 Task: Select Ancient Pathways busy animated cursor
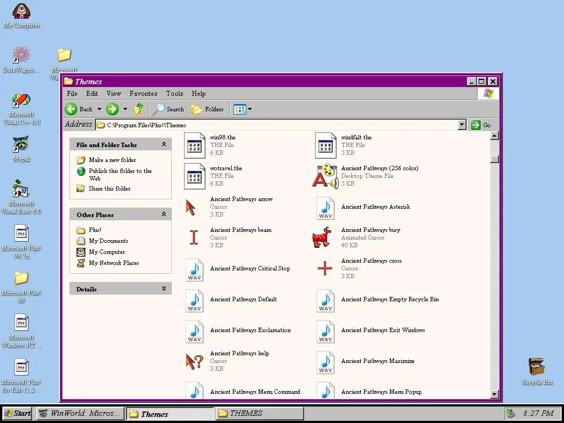click(321, 237)
